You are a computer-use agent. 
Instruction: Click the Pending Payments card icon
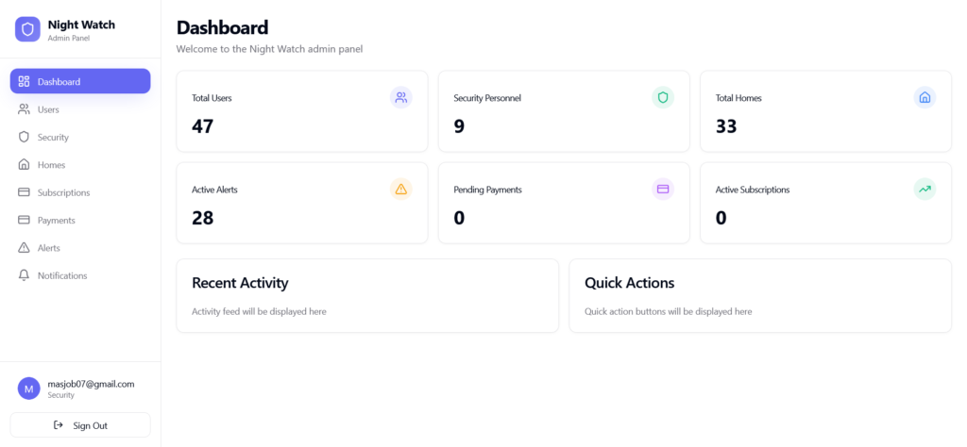click(x=663, y=190)
